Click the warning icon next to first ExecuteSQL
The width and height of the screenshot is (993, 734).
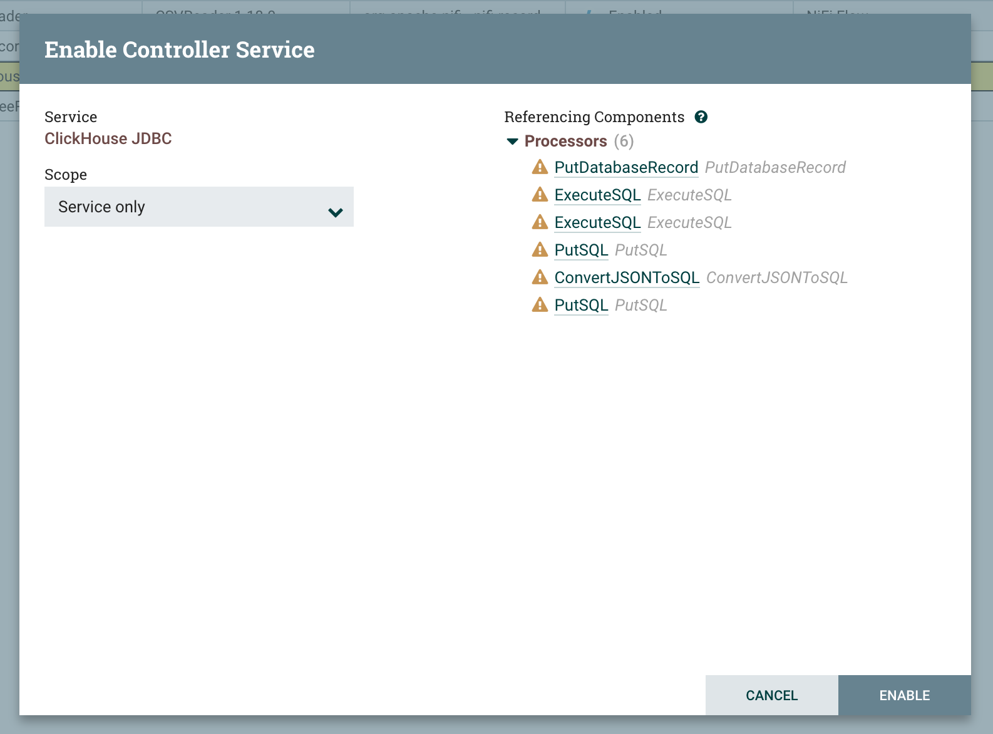(540, 195)
